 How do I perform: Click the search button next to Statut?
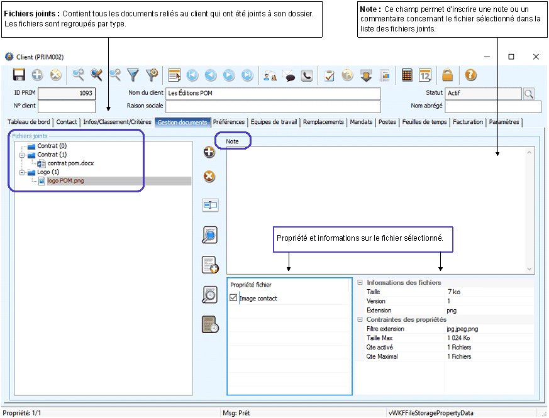tap(529, 94)
